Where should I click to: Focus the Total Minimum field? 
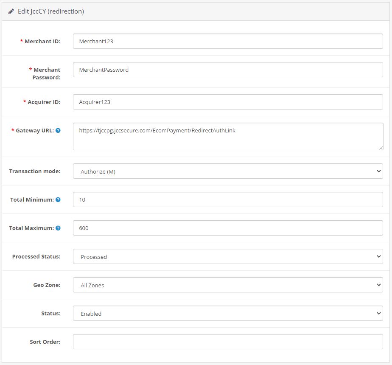228,199
